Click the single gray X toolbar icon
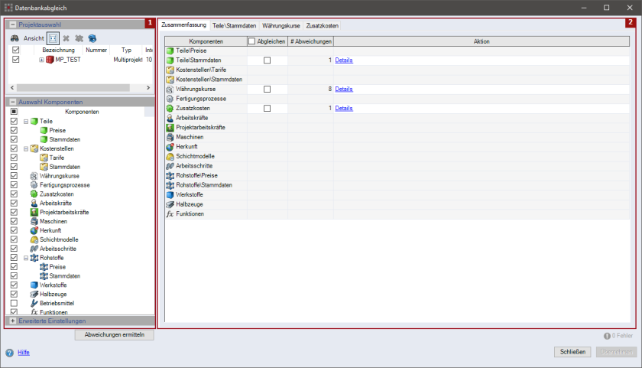The image size is (642, 368). [x=66, y=38]
